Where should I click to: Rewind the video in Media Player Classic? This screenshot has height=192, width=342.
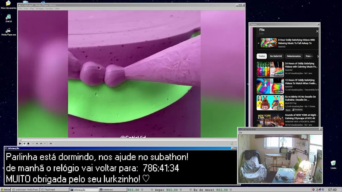[x=37, y=143]
